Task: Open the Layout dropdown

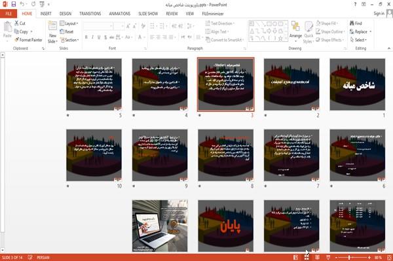Action: click(69, 24)
